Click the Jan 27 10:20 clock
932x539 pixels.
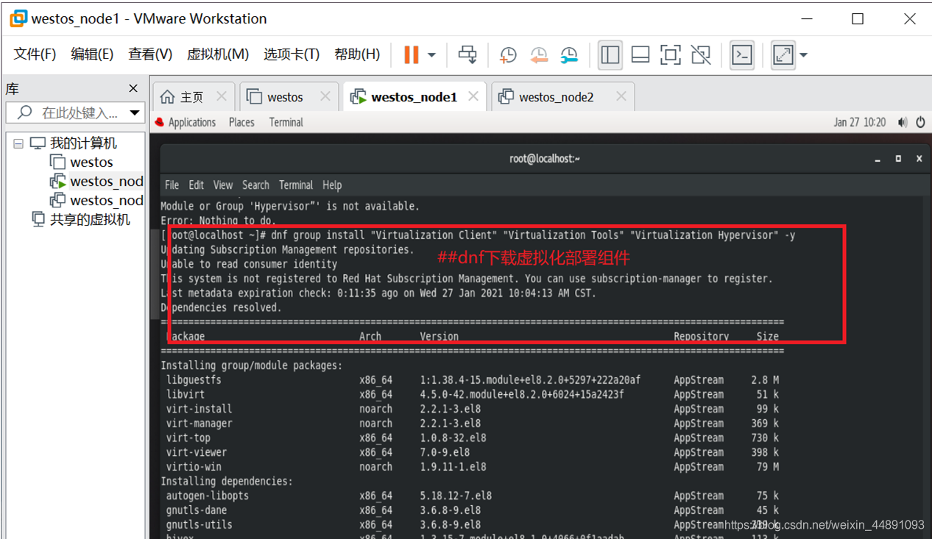(860, 122)
